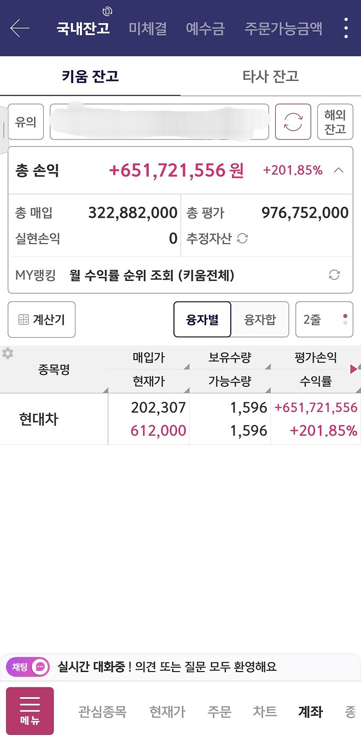Tap the back arrow icon
The width and height of the screenshot is (361, 741).
click(x=19, y=28)
